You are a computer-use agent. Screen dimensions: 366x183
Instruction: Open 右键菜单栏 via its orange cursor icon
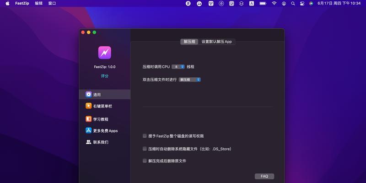tap(88, 106)
